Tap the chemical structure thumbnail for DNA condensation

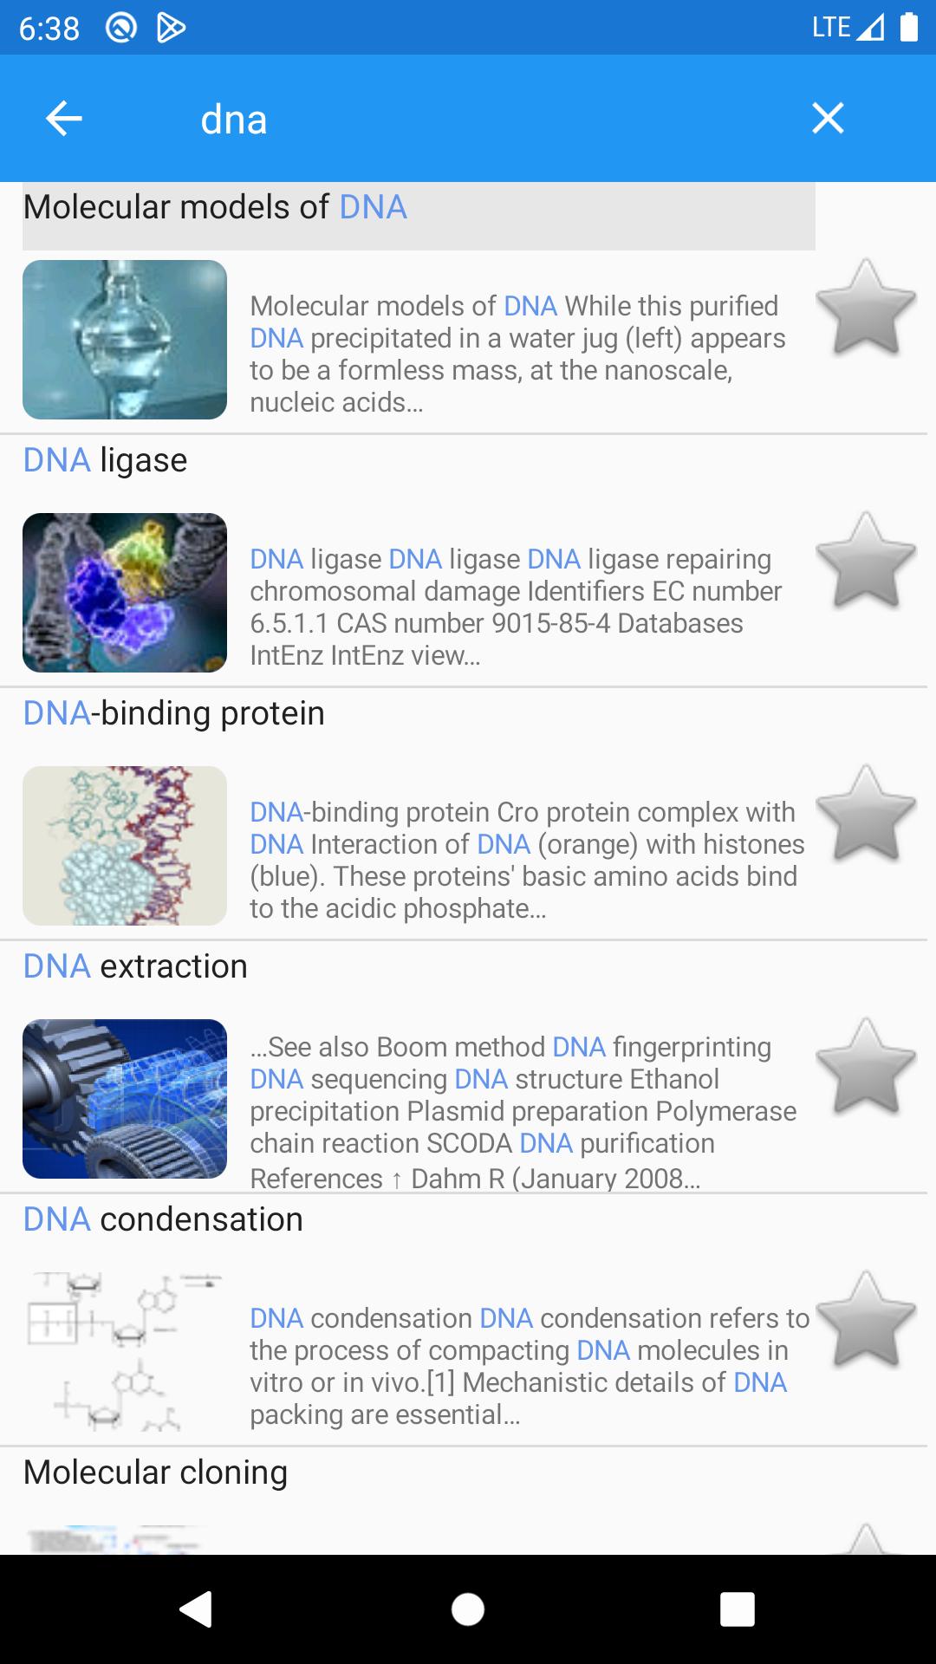125,1352
